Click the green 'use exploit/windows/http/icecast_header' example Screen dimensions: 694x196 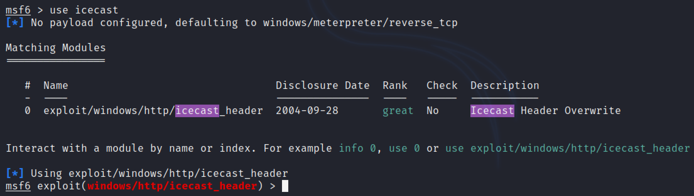pos(567,148)
